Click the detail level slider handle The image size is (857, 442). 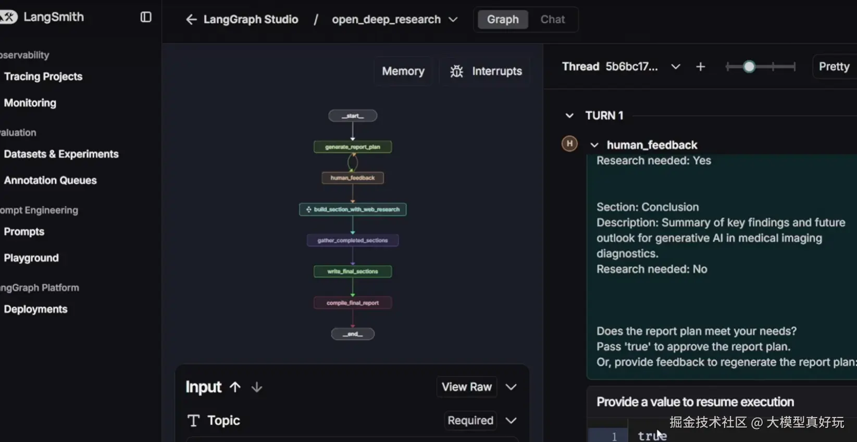pos(749,67)
